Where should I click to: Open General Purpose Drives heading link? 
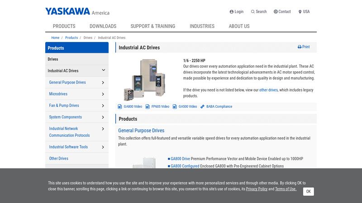point(141,130)
